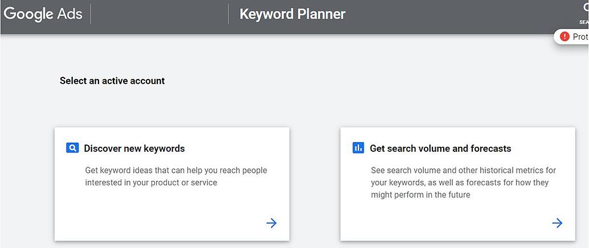Screen dimensions: 589x248
Task: Click the 'Get keyword ideas' description text
Action: [x=176, y=170]
